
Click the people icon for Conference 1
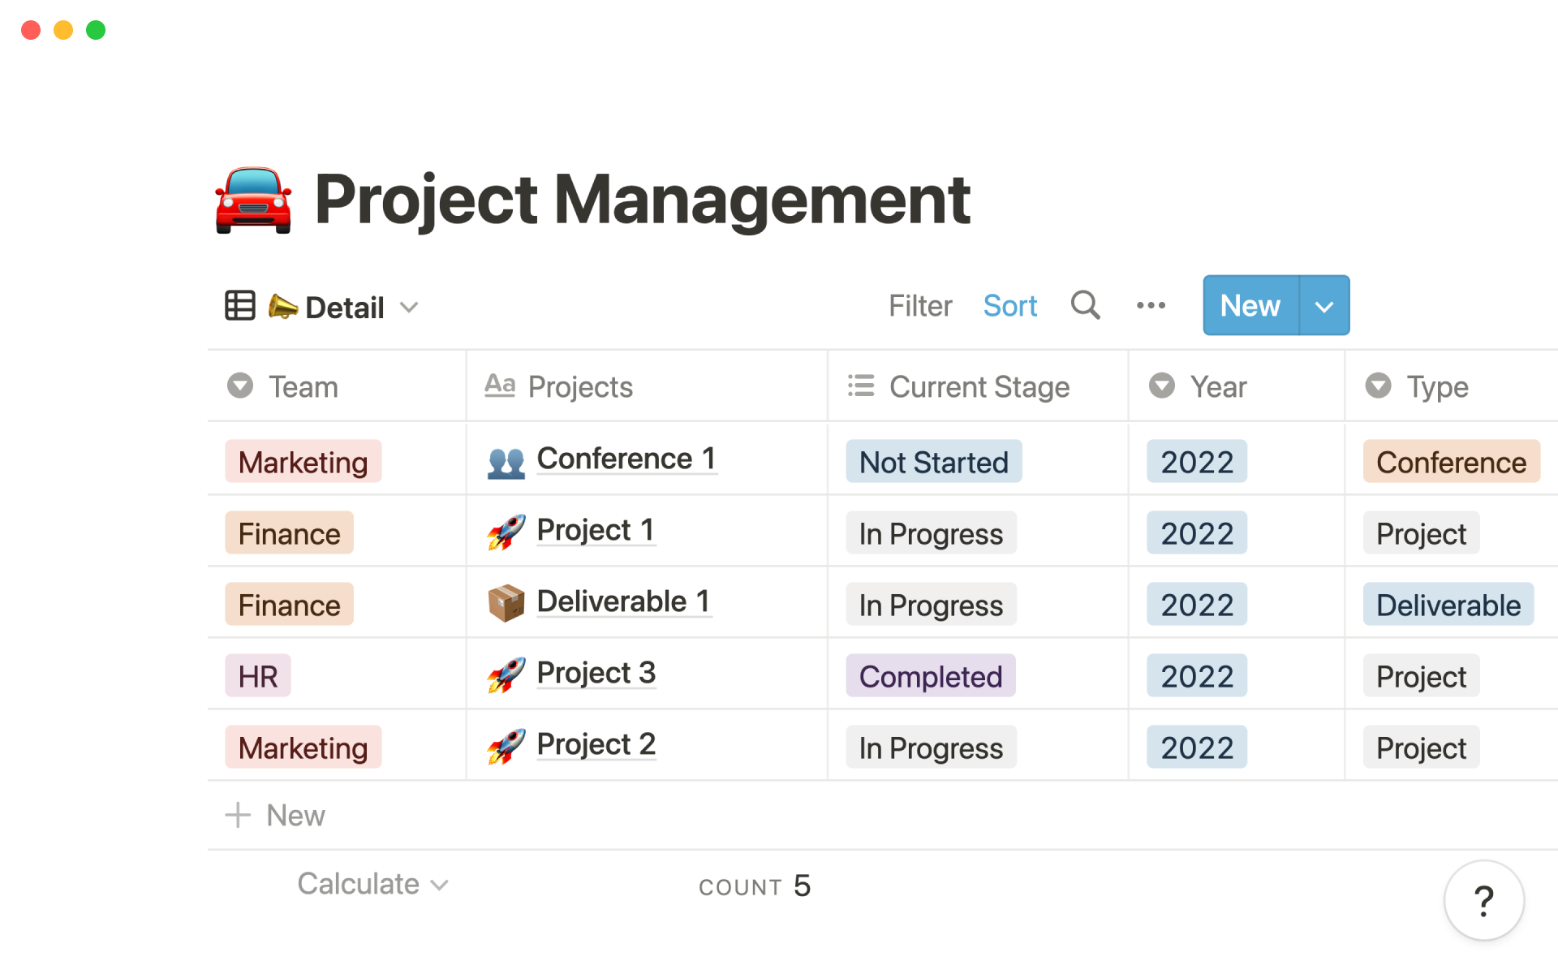click(x=506, y=463)
